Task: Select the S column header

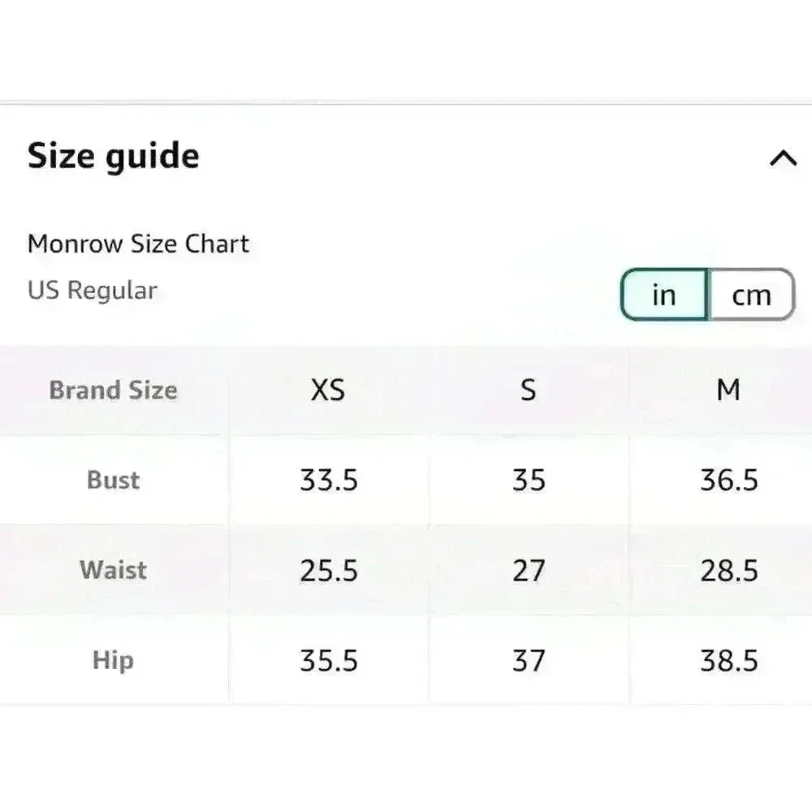Action: tap(529, 391)
